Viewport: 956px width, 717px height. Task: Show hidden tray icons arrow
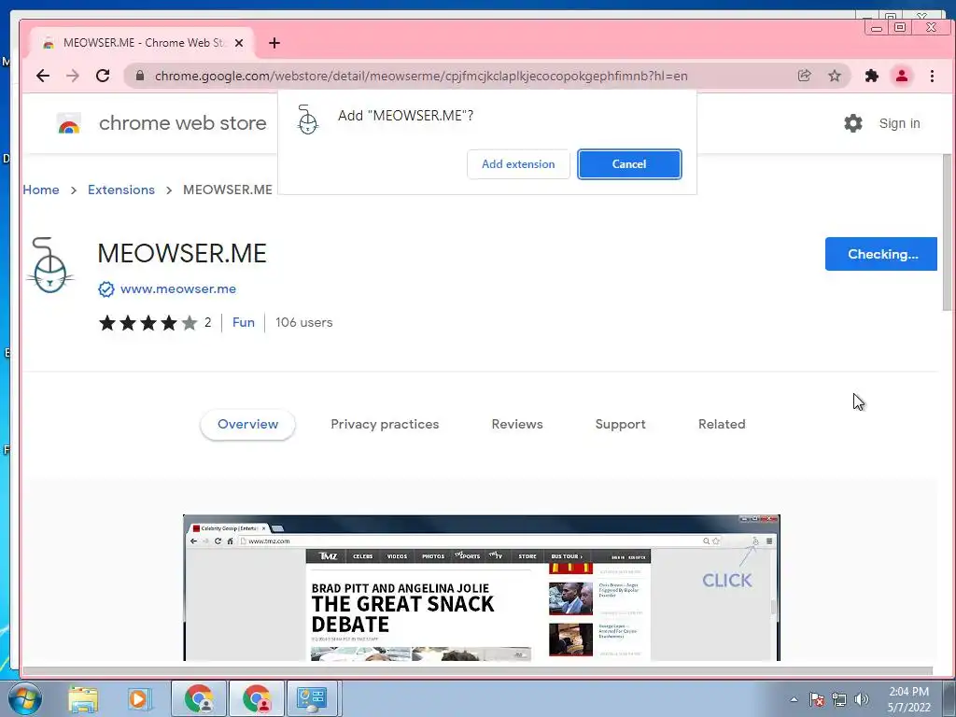click(x=794, y=699)
